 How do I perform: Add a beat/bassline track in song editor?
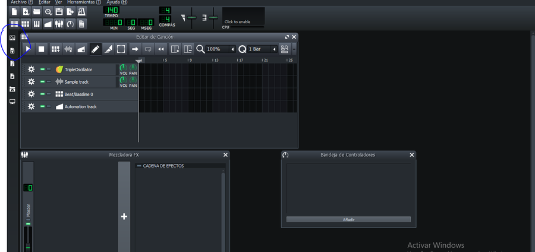(55, 49)
